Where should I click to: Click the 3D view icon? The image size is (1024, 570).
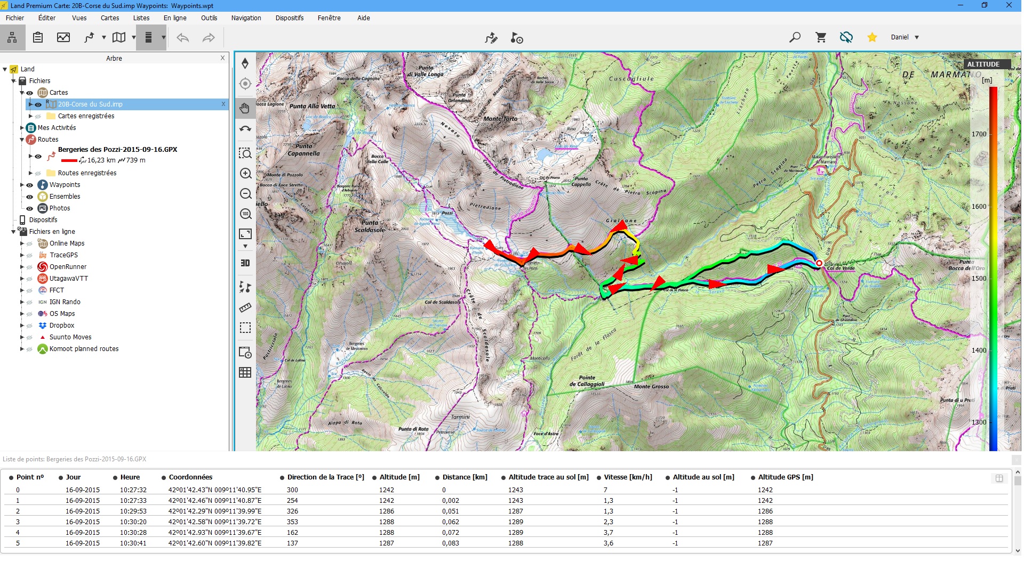pos(245,263)
